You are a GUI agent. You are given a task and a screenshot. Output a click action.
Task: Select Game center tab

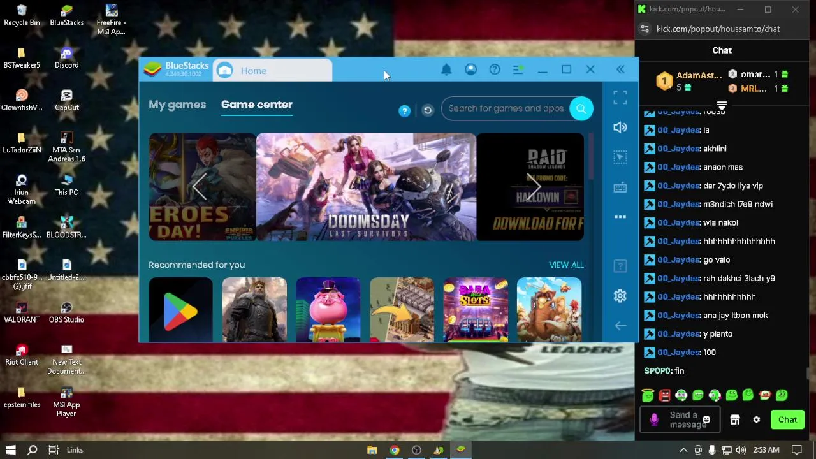pyautogui.click(x=257, y=105)
